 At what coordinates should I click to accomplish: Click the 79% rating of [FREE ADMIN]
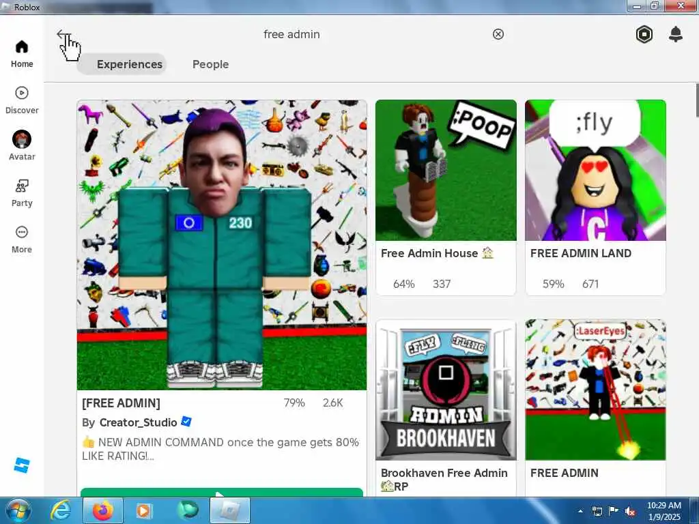pos(294,403)
